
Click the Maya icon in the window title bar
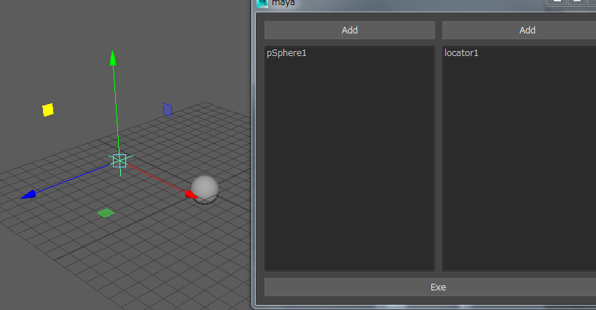point(262,4)
